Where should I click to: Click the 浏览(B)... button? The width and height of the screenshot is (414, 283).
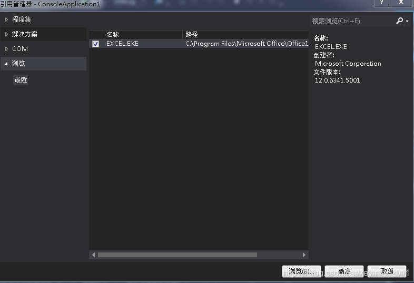(301, 271)
